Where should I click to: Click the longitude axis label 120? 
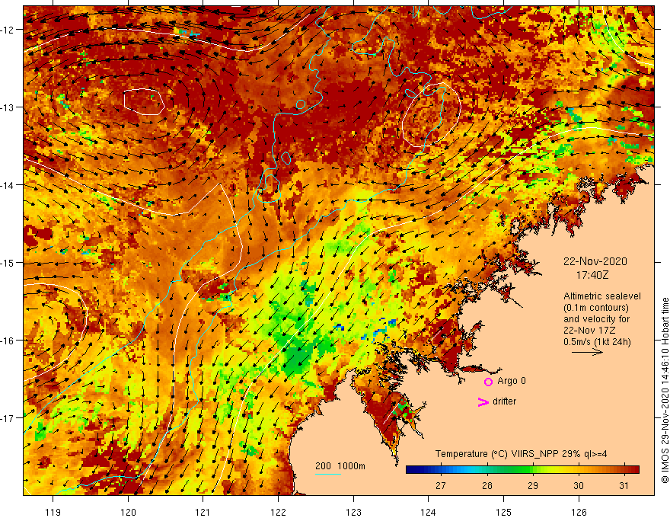pos(128,512)
